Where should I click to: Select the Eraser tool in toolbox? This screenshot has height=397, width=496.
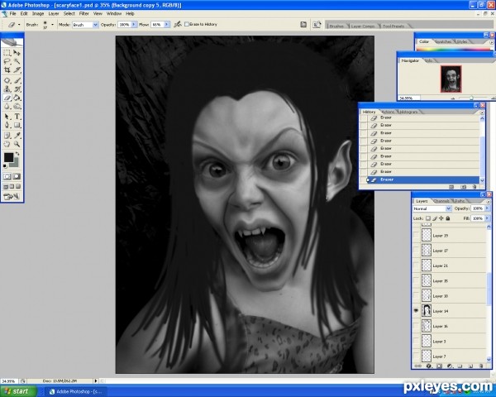pos(7,98)
